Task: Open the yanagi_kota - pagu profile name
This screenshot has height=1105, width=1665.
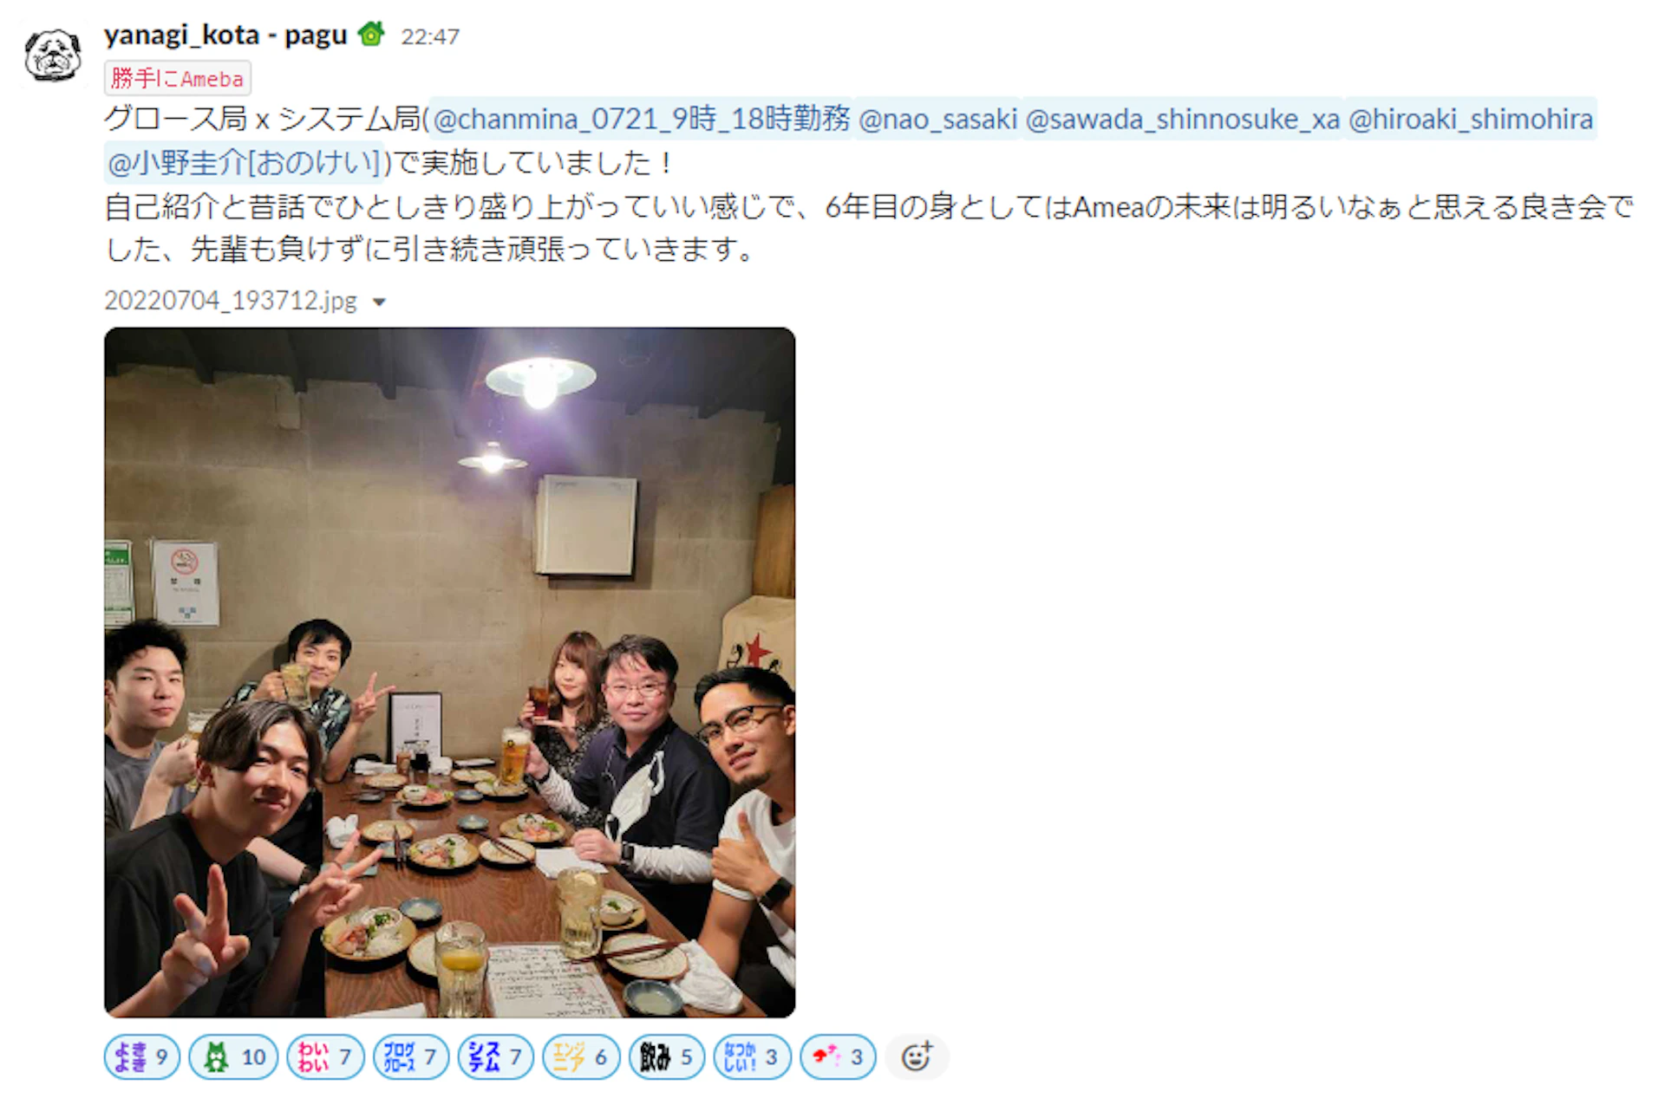Action: 225,35
